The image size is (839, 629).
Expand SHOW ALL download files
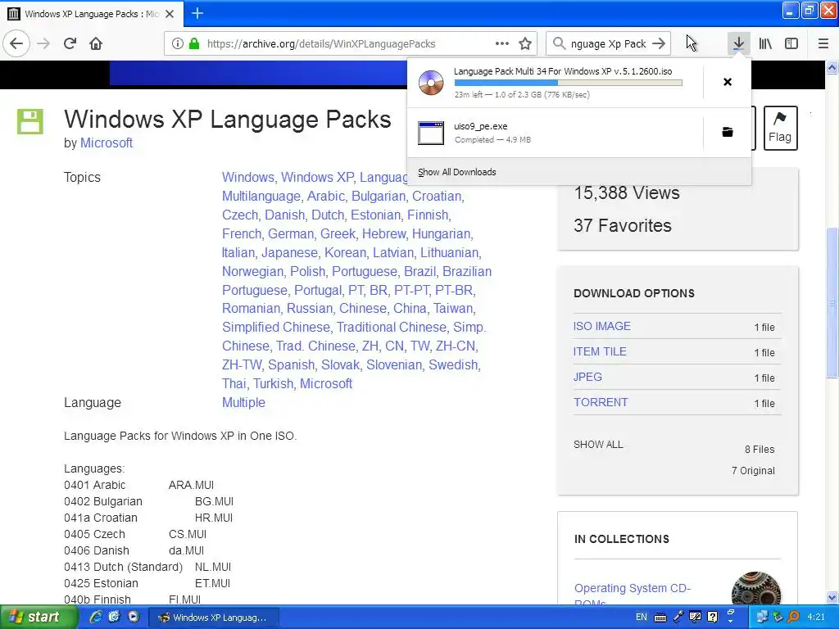tap(598, 445)
